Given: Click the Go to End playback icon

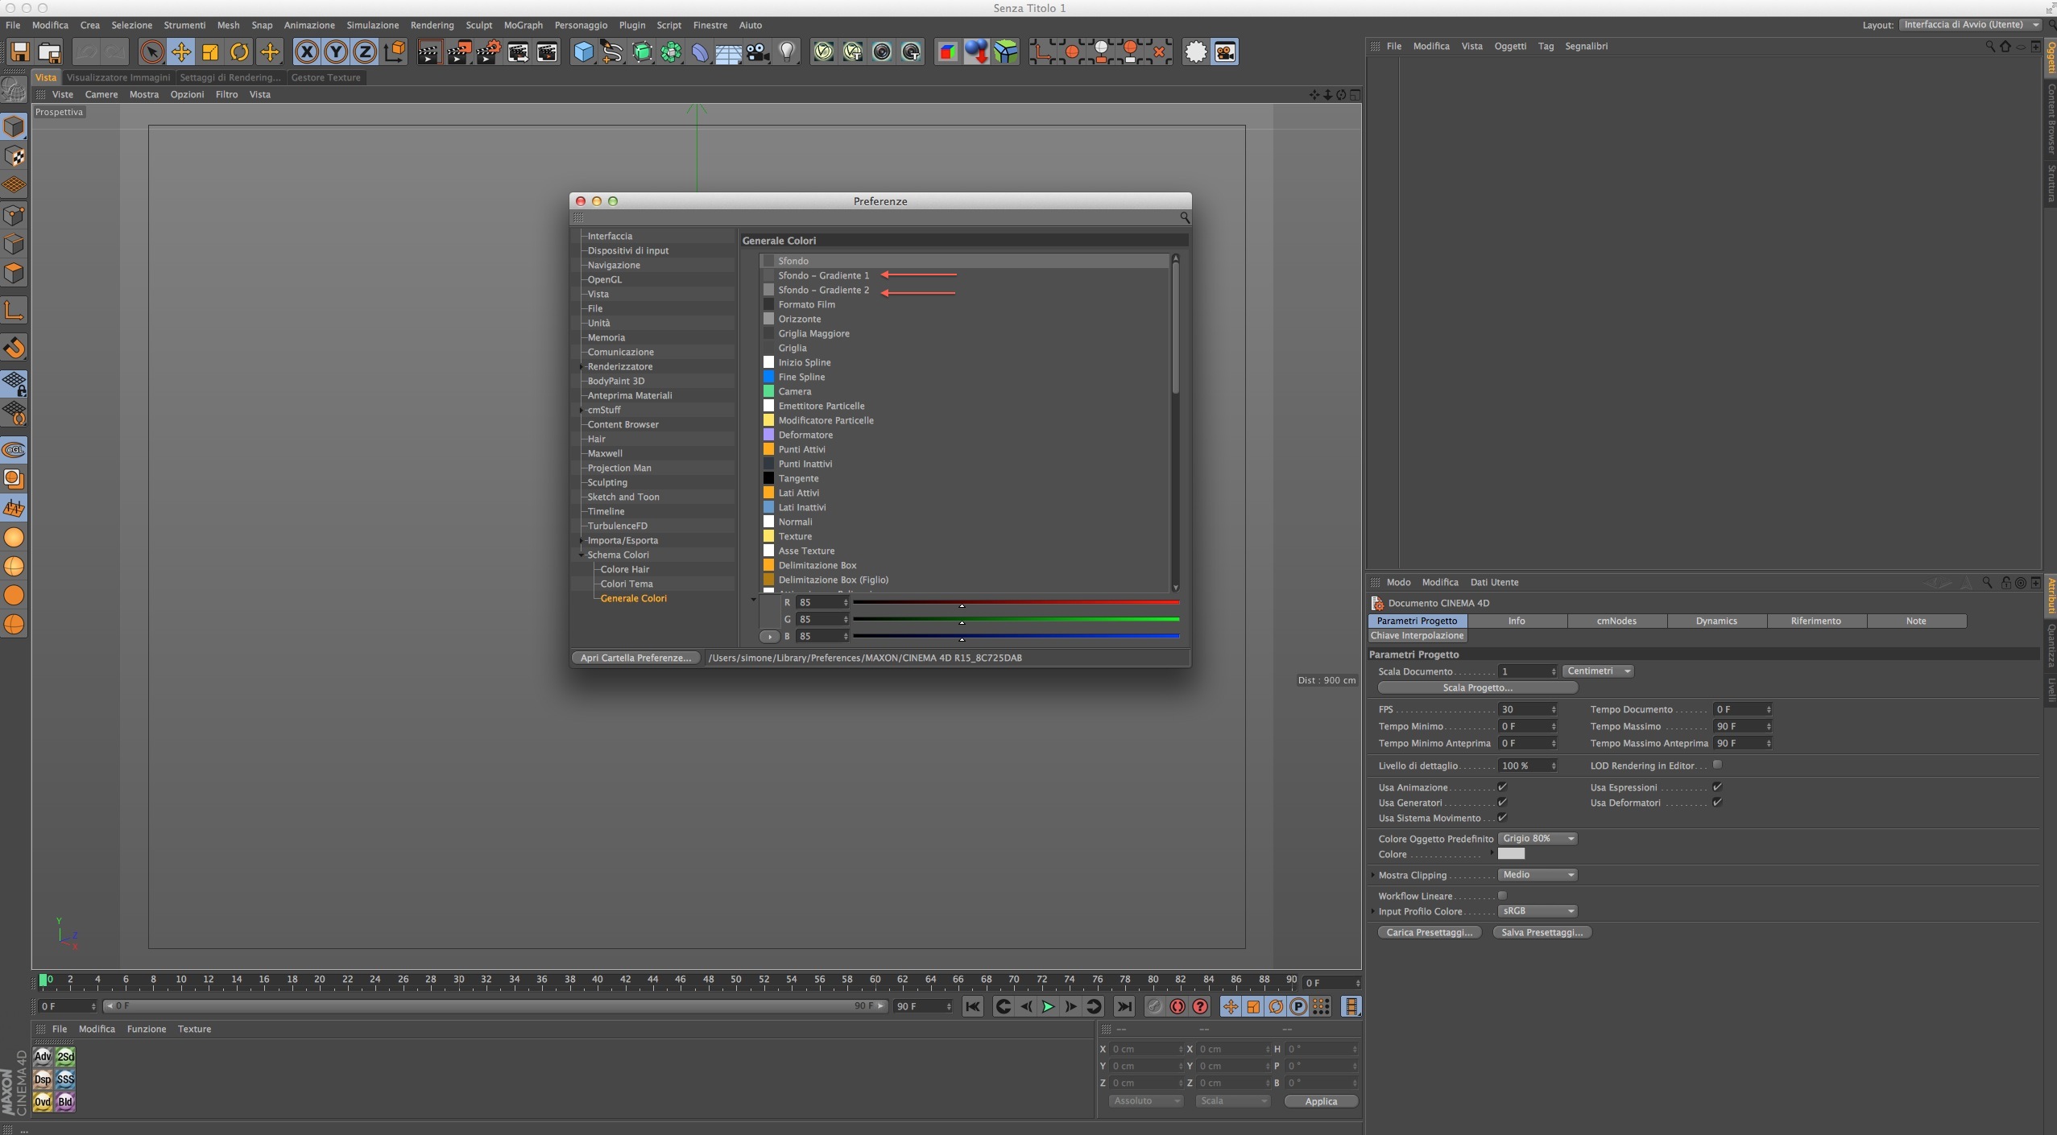Looking at the screenshot, I should [x=1124, y=1006].
